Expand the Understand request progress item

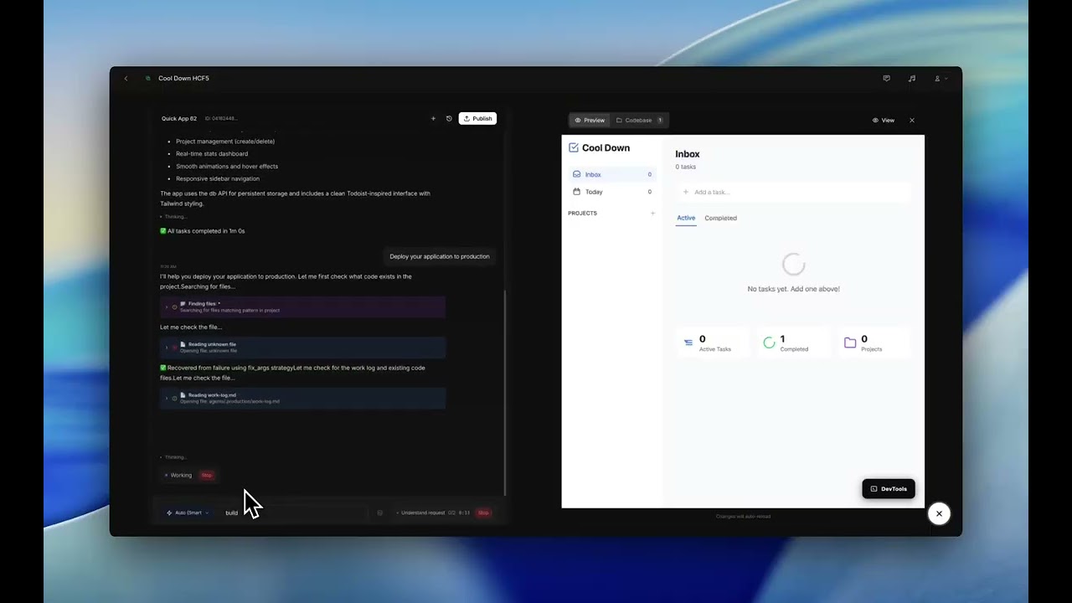(432, 513)
